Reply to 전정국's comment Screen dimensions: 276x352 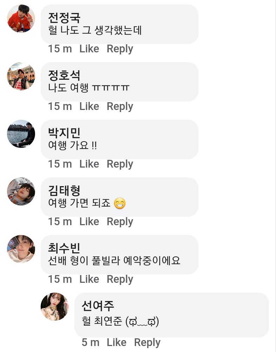[x=120, y=49]
